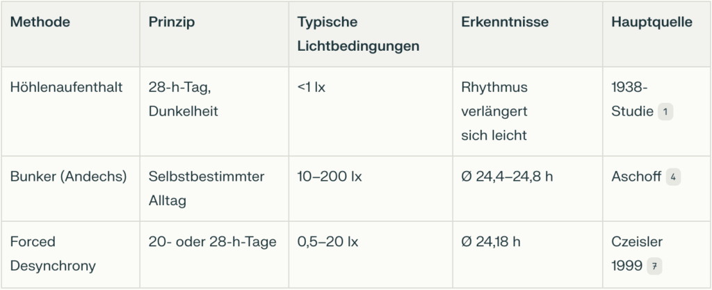Select the Bunker (Andechs) cell

pos(68,177)
